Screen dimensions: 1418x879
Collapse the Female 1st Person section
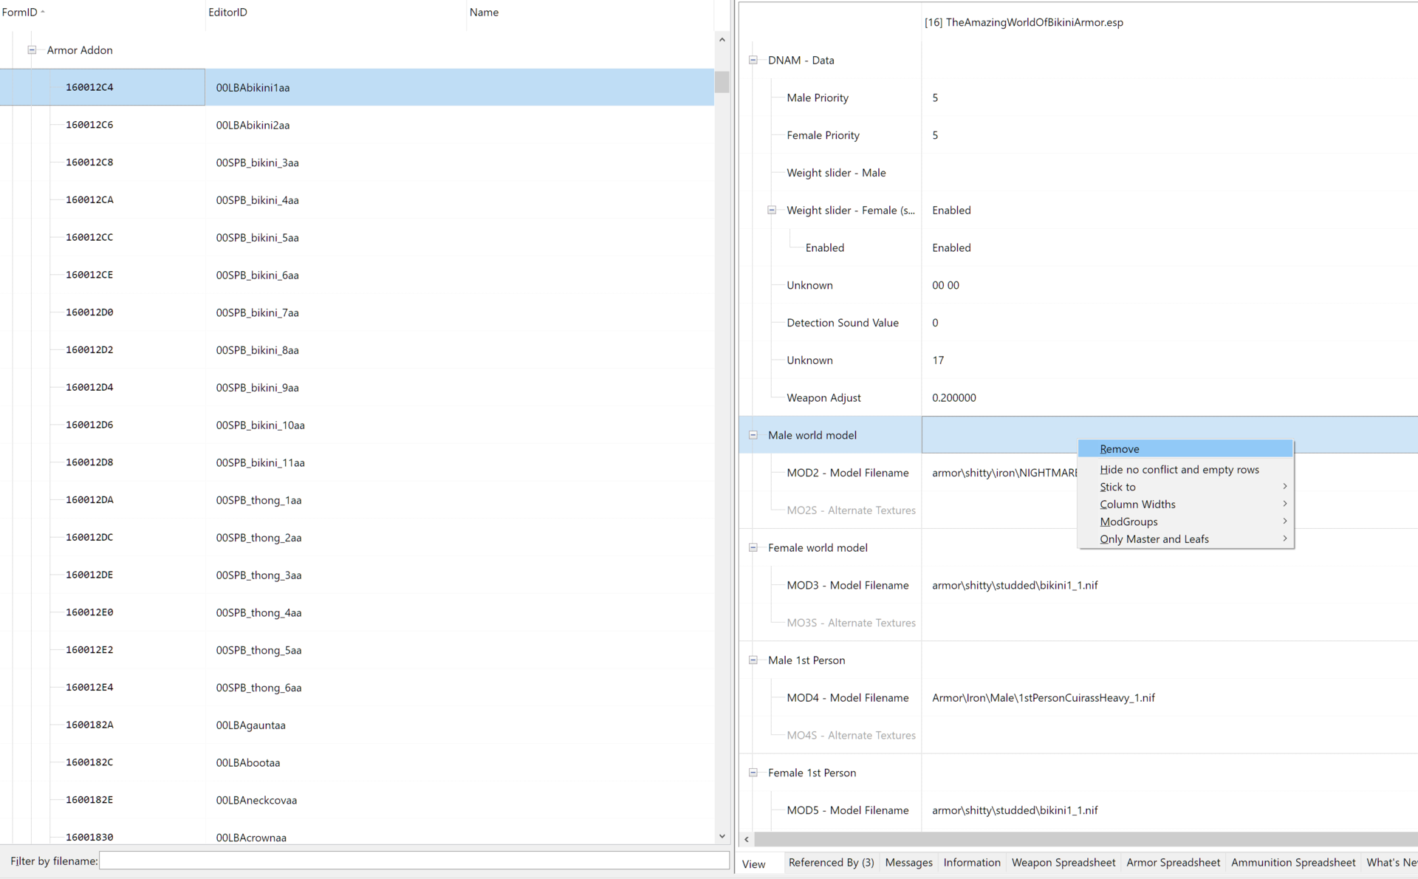(x=753, y=773)
